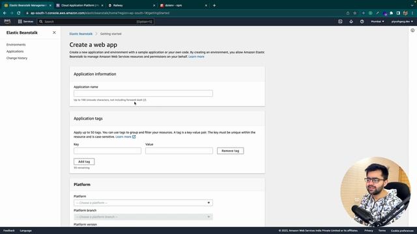
Task: Focus the AWS console Search box
Action: point(95,21)
